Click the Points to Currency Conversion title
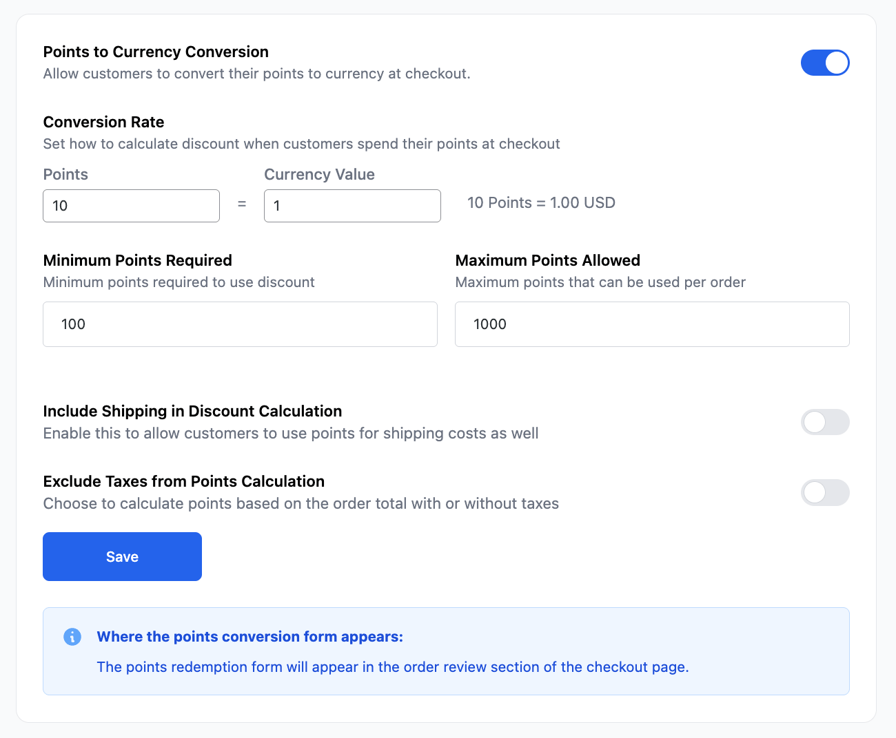 click(x=156, y=52)
